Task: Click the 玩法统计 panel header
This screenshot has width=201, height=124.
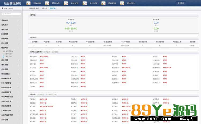Action: click(113, 94)
